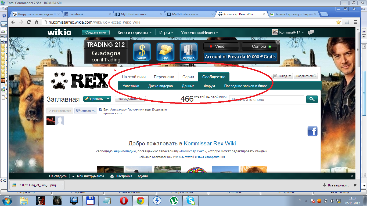The height and width of the screenshot is (206, 367).
Task: Open Доска лидеров submenu link
Action: pos(161,86)
